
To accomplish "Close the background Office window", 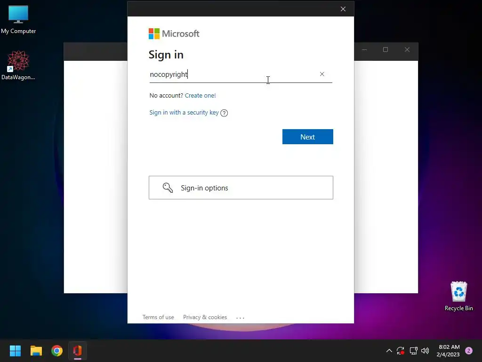I will point(407,49).
